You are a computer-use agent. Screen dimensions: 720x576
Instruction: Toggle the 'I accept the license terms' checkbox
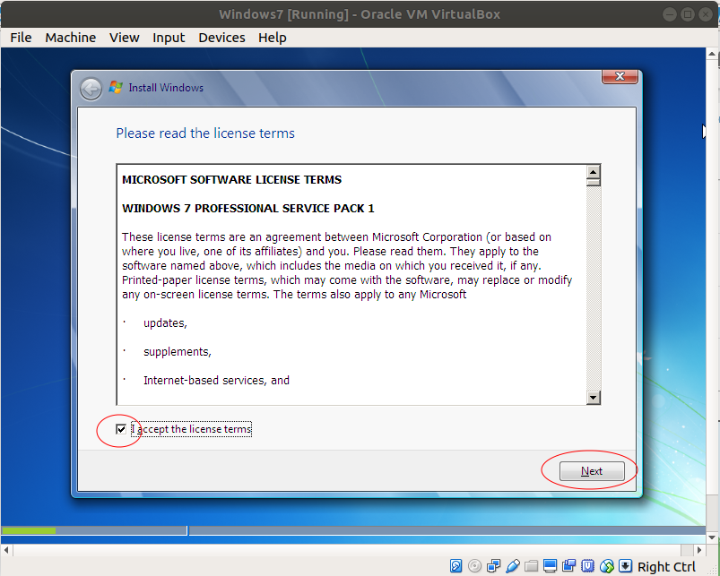click(121, 429)
